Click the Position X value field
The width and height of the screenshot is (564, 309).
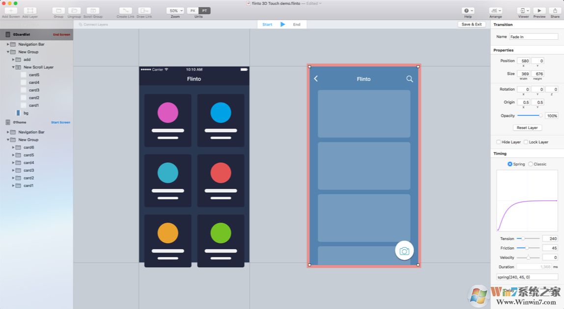click(524, 61)
